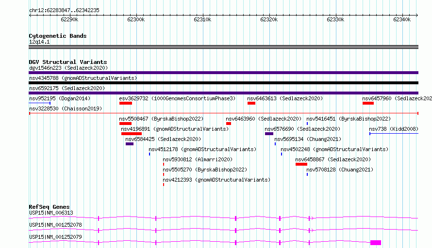Click the 62320k ruler tick label
This screenshot has width=432, height=248.
tap(269, 19)
